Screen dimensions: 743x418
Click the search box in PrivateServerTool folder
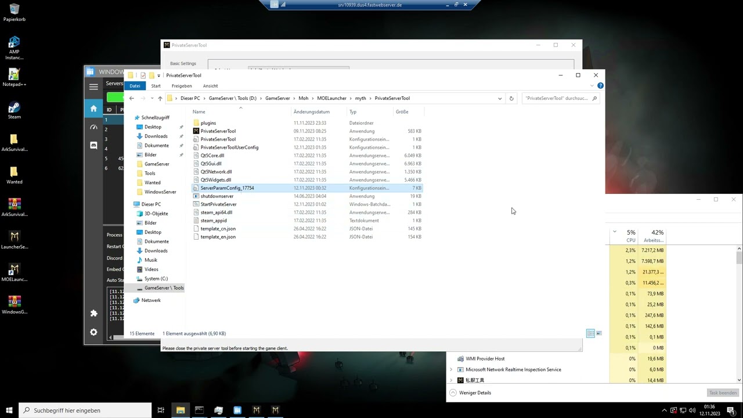(x=560, y=98)
